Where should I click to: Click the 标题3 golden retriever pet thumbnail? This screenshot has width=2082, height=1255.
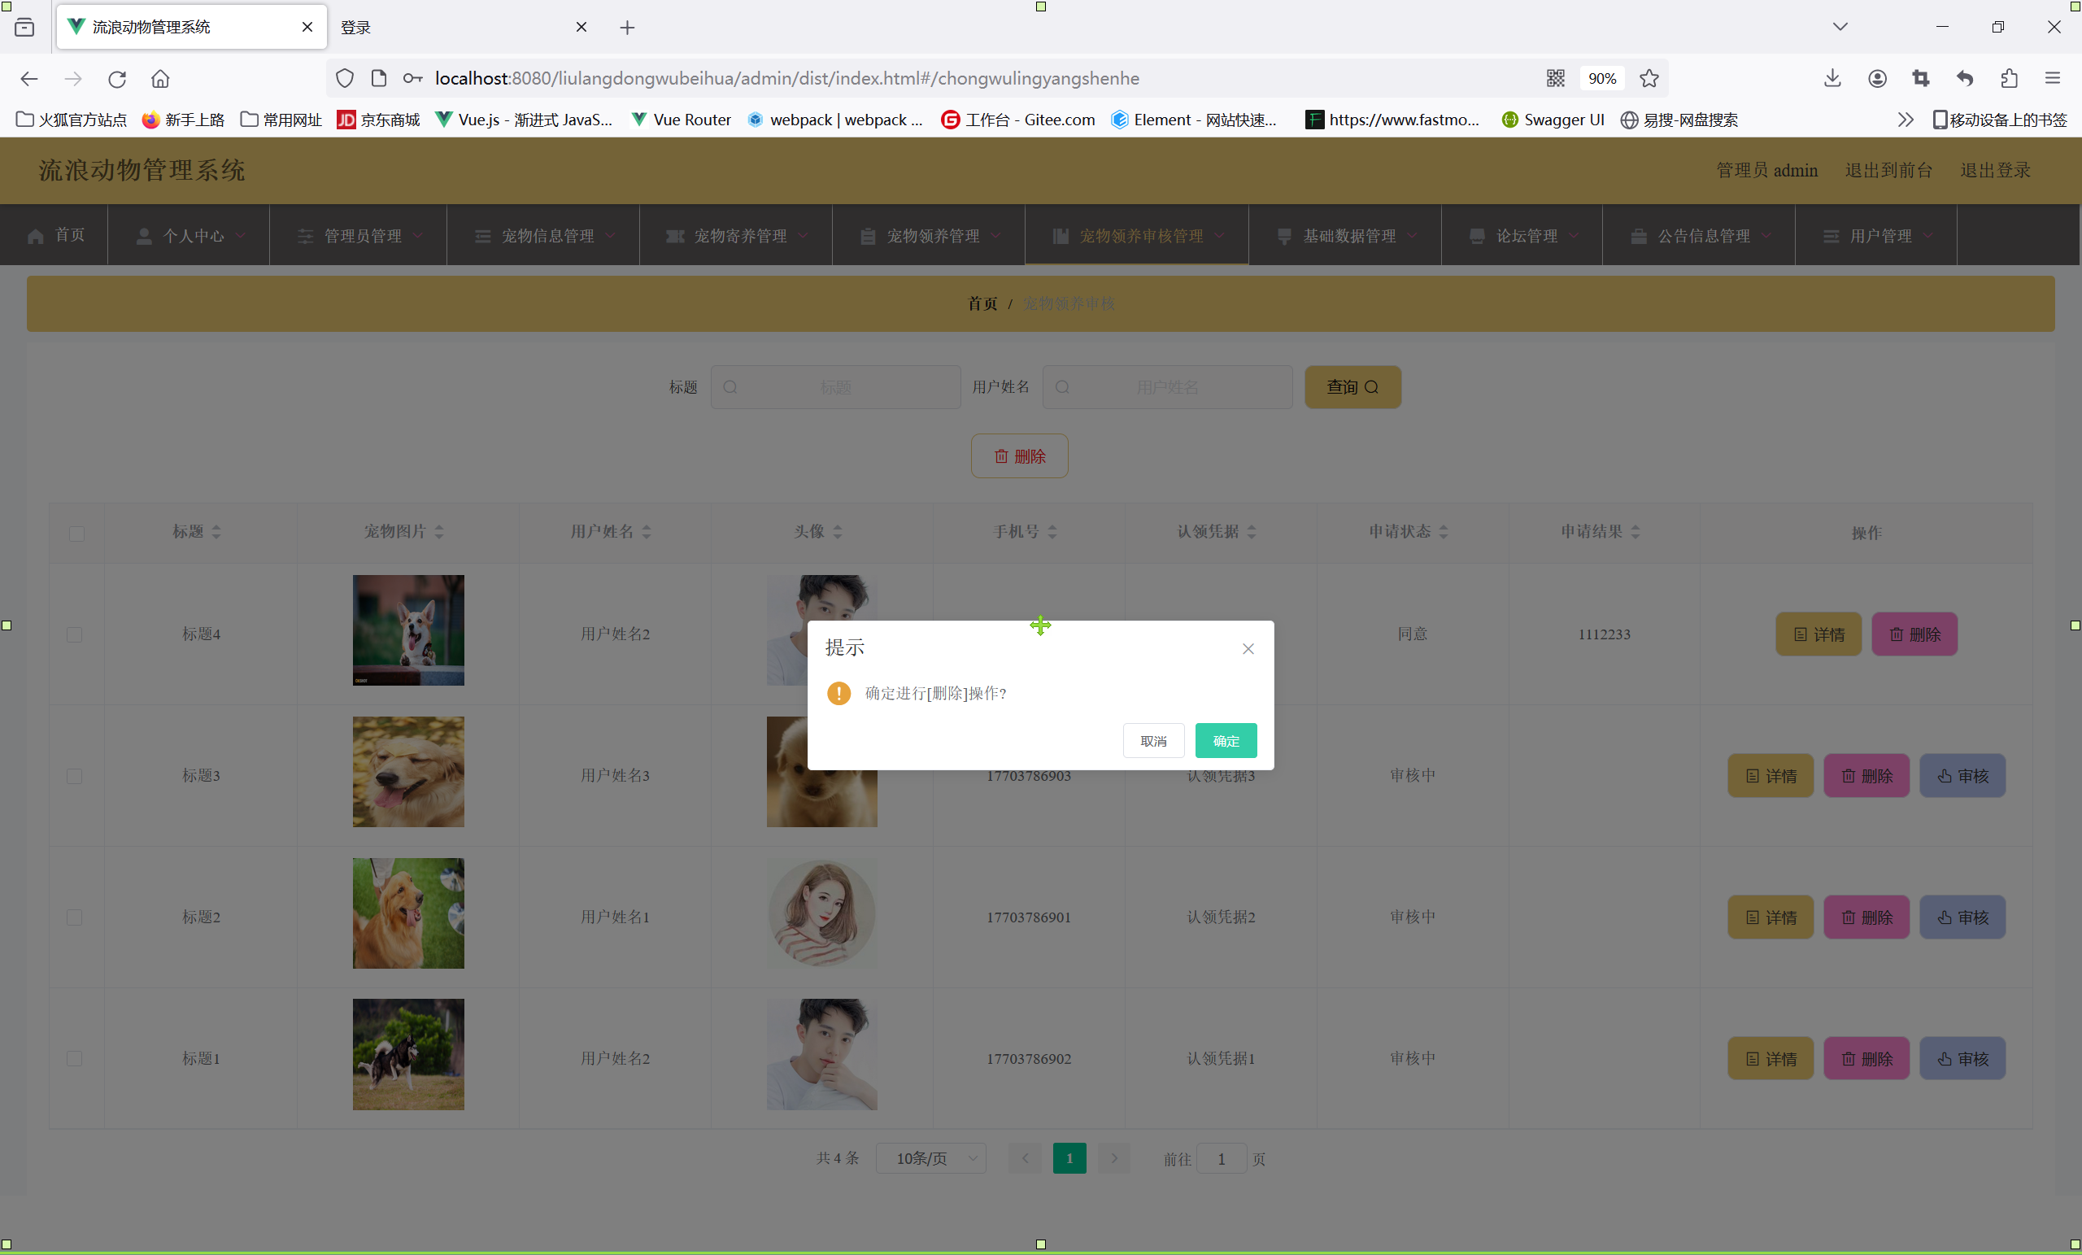pyautogui.click(x=408, y=772)
